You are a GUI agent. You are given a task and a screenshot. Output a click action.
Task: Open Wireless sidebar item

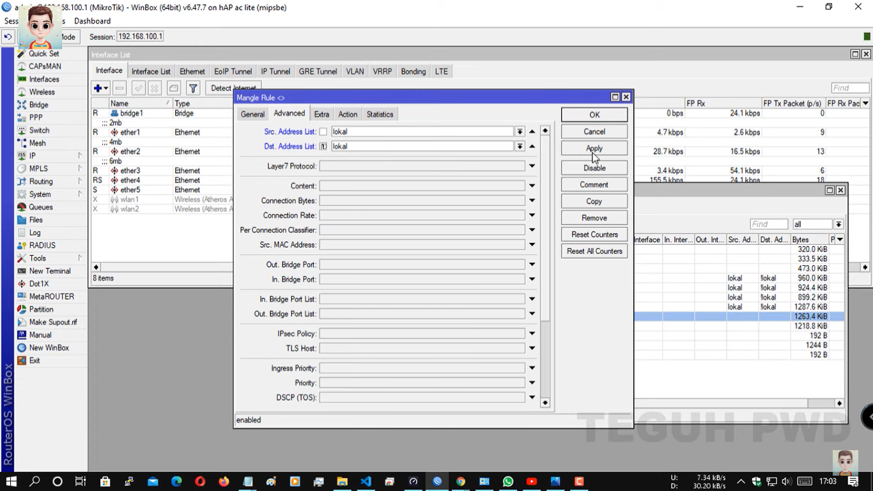point(42,92)
